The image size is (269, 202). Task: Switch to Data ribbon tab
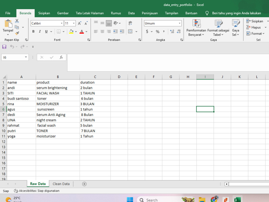point(131,13)
